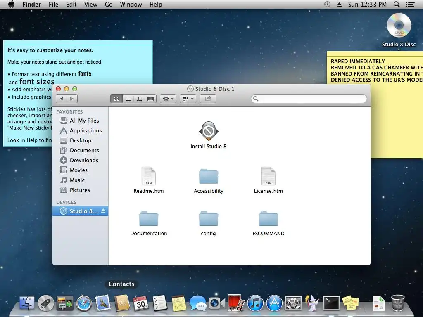Image resolution: width=423 pixels, height=317 pixels.
Task: Eject the Studio 8 disc from the sidebar
Action: tap(103, 211)
